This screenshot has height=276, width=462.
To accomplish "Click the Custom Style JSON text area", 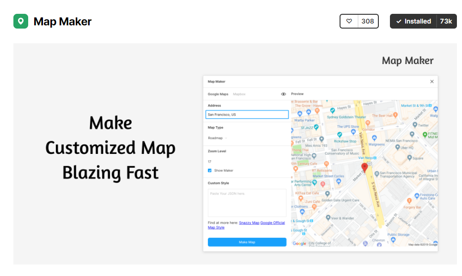I will (x=247, y=203).
